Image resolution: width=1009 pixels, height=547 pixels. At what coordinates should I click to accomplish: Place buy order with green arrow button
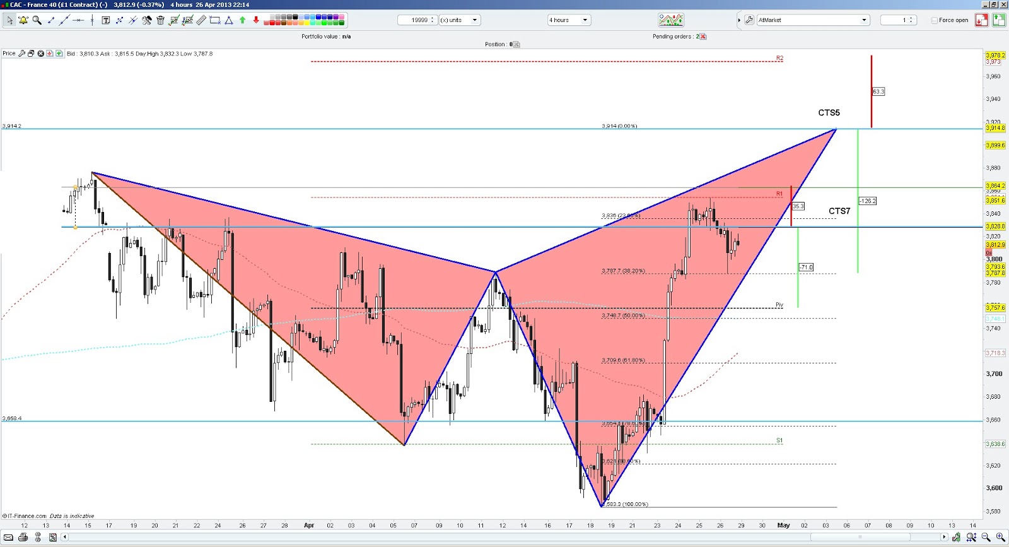coord(999,20)
